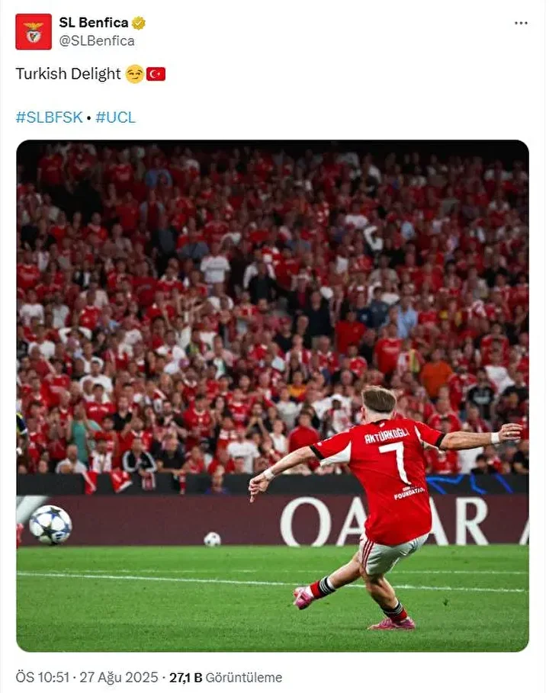
Task: Click the tweet timestamp ÖS 10:51
Action: point(43,677)
